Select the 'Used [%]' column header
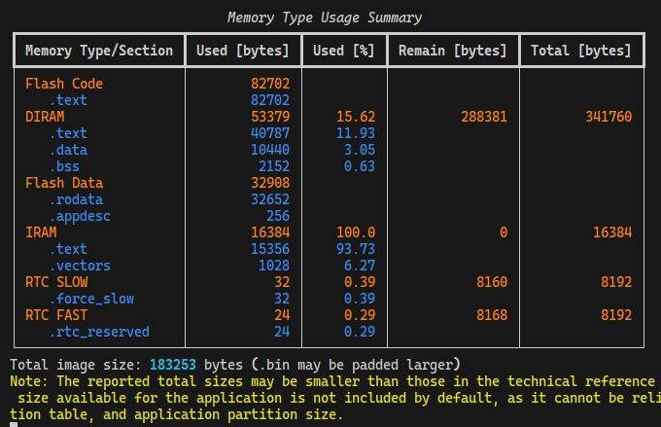The image size is (661, 427). [x=343, y=51]
